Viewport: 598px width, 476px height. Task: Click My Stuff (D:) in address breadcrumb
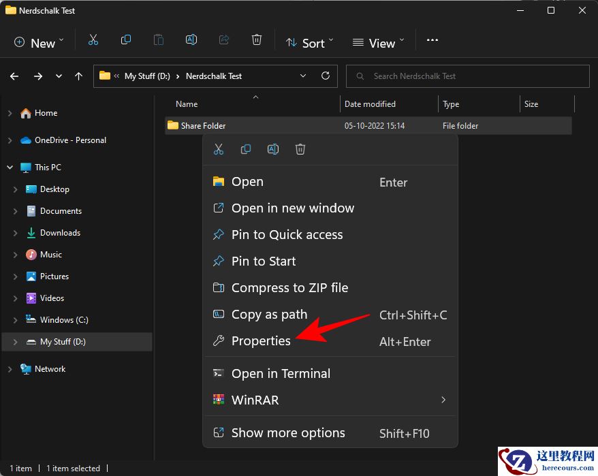click(147, 76)
